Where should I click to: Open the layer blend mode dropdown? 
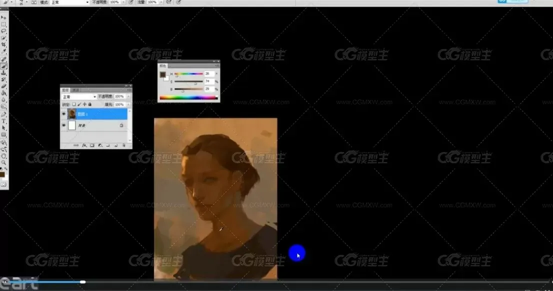pos(79,96)
